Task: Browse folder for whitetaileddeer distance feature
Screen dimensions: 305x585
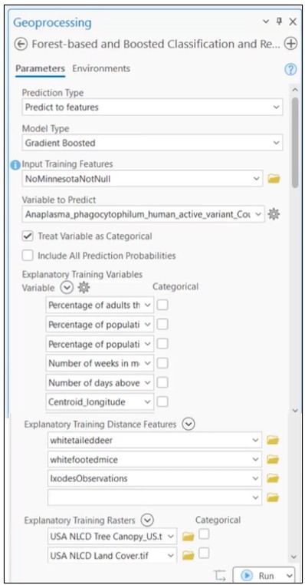Action: click(x=273, y=440)
